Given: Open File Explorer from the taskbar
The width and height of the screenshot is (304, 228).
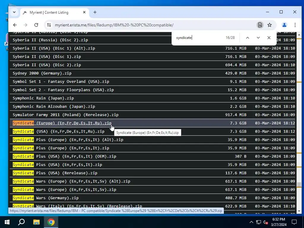Looking at the screenshot, I should click(x=36, y=222).
